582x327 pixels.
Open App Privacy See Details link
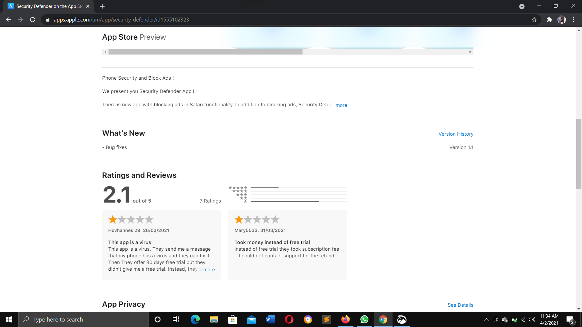tap(460, 305)
